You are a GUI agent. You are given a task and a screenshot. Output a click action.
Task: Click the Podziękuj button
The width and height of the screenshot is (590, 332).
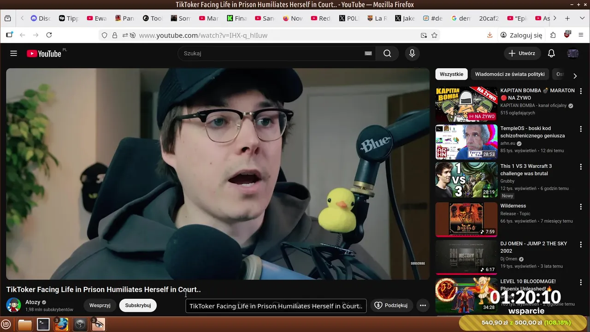coord(391,305)
